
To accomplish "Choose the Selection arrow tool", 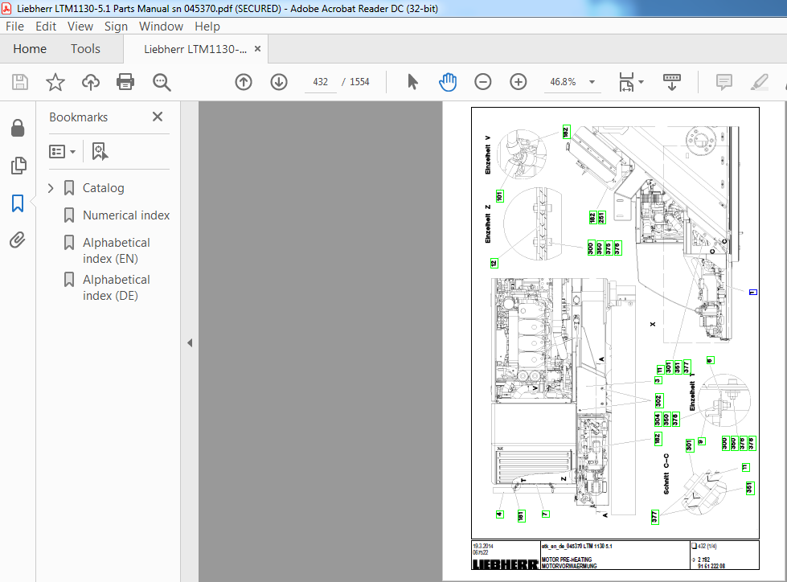I will (412, 82).
